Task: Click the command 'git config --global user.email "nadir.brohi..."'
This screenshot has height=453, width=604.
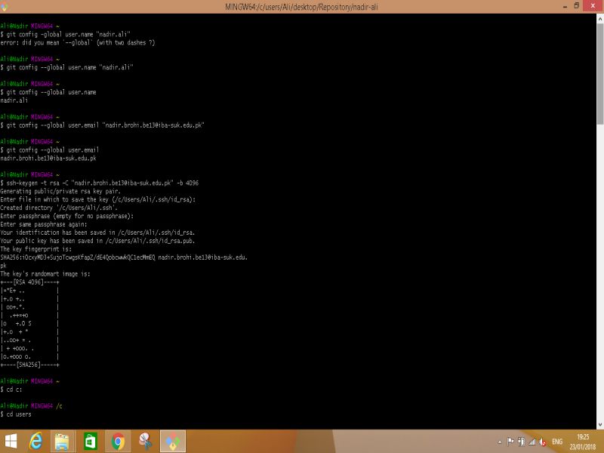Action: [102, 125]
